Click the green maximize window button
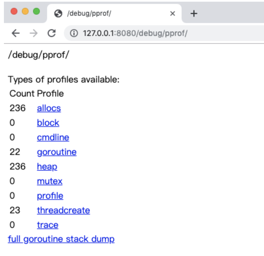264x256 pixels. coord(36,12)
